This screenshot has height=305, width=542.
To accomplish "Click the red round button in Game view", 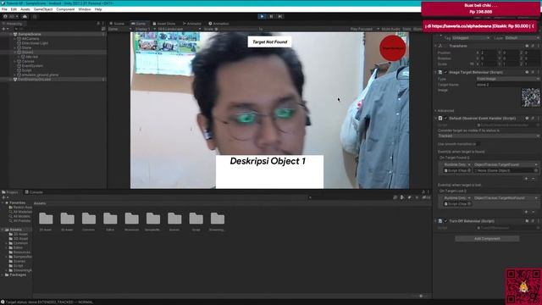I will [392, 47].
